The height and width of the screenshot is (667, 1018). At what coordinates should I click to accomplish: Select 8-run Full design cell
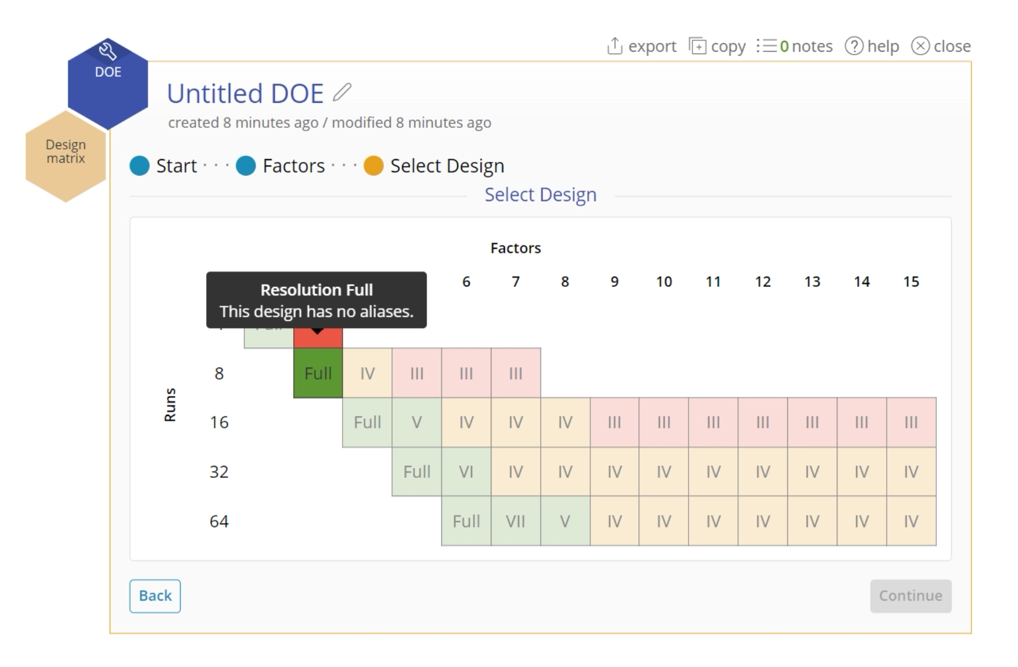coord(318,373)
